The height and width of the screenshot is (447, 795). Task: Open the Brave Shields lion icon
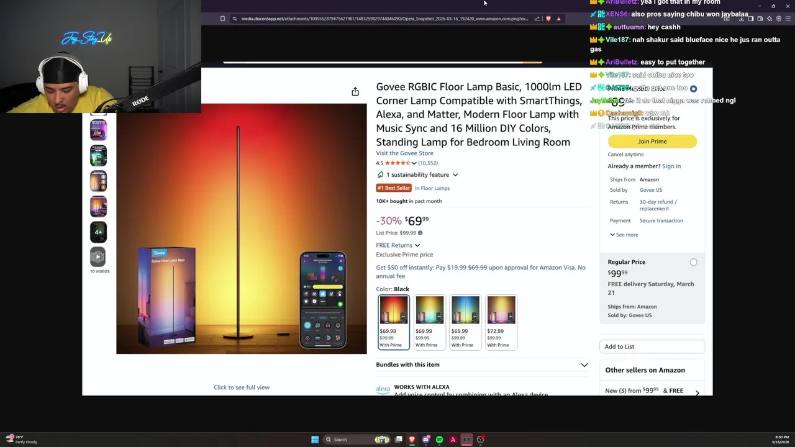click(548, 19)
